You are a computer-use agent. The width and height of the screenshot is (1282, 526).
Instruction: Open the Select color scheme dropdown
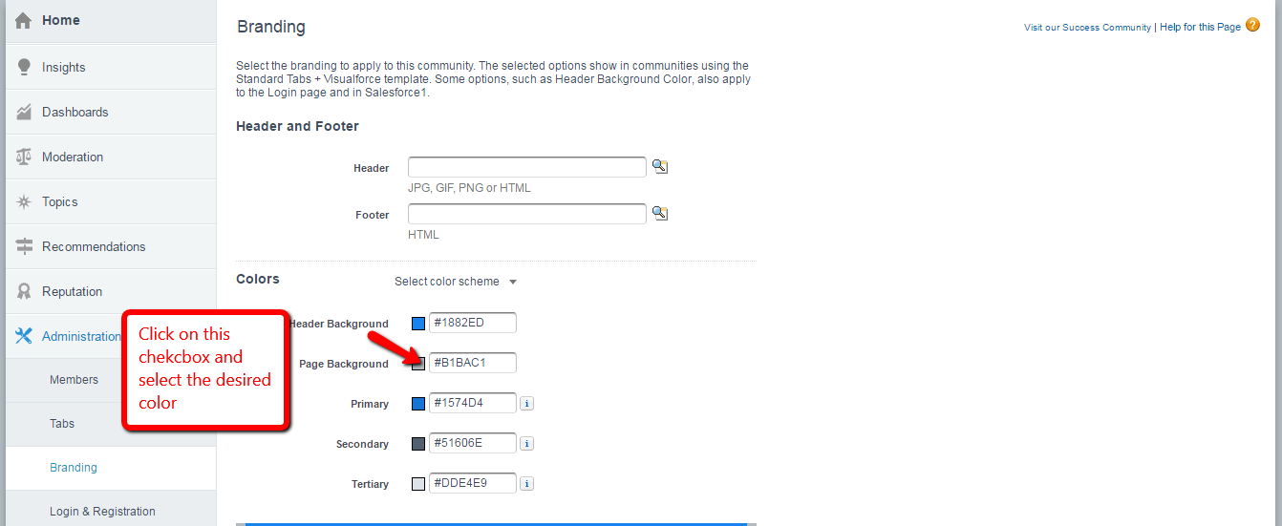pyautogui.click(x=456, y=282)
